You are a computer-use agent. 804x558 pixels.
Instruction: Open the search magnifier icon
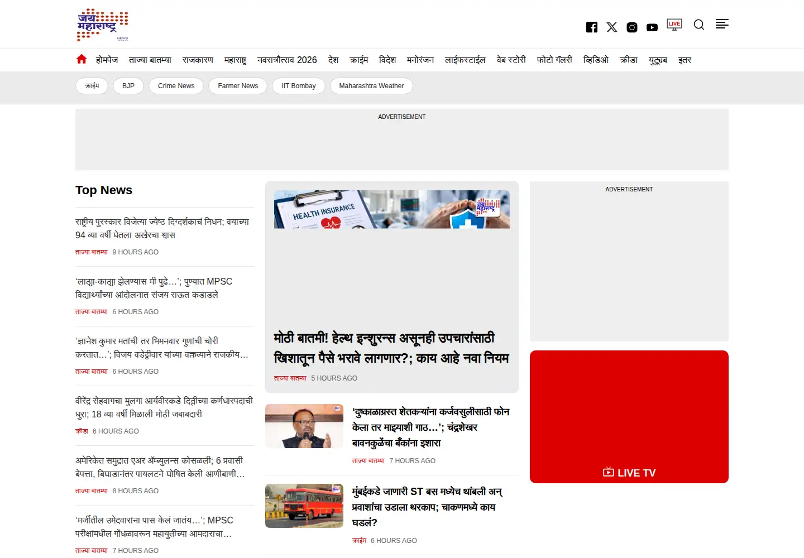tap(699, 25)
